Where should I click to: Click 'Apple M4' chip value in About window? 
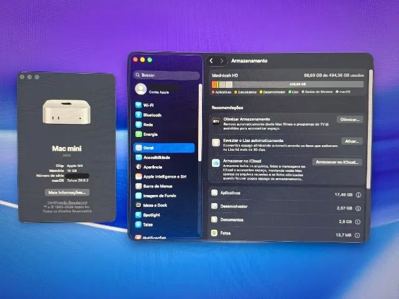click(x=75, y=166)
